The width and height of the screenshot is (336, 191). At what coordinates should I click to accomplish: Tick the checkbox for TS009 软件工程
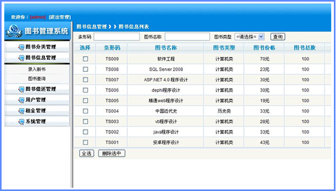[86, 59]
